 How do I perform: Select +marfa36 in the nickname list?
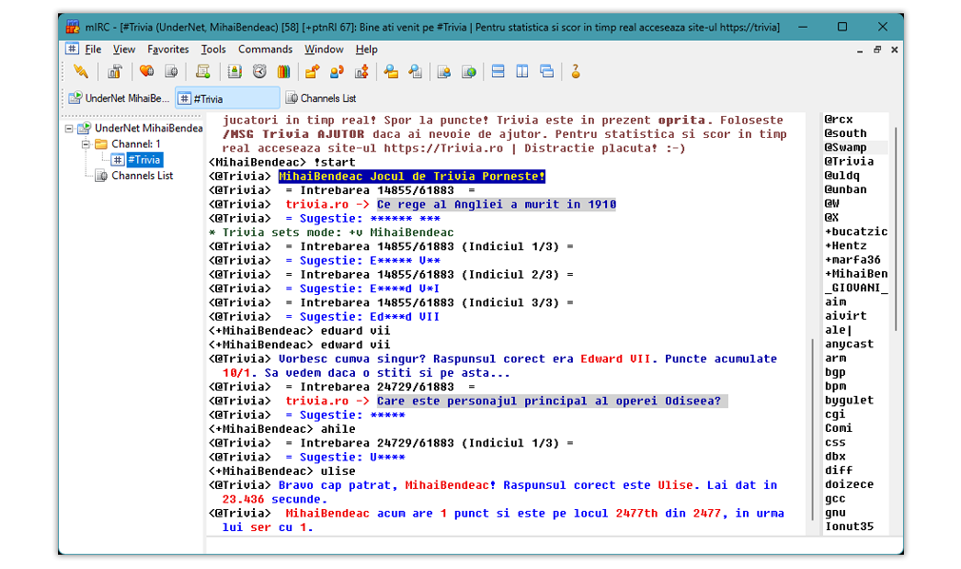click(x=853, y=260)
